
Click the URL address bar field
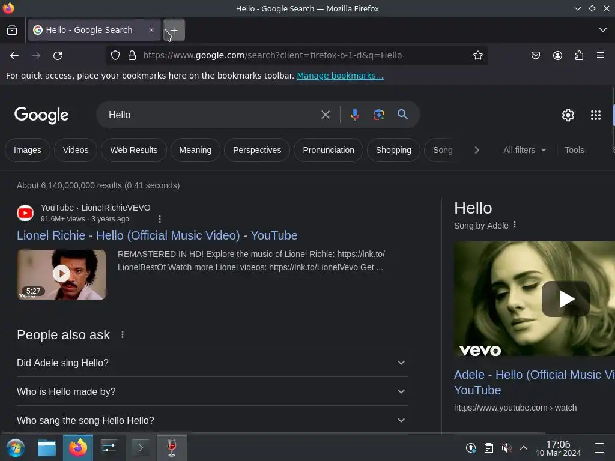297,56
